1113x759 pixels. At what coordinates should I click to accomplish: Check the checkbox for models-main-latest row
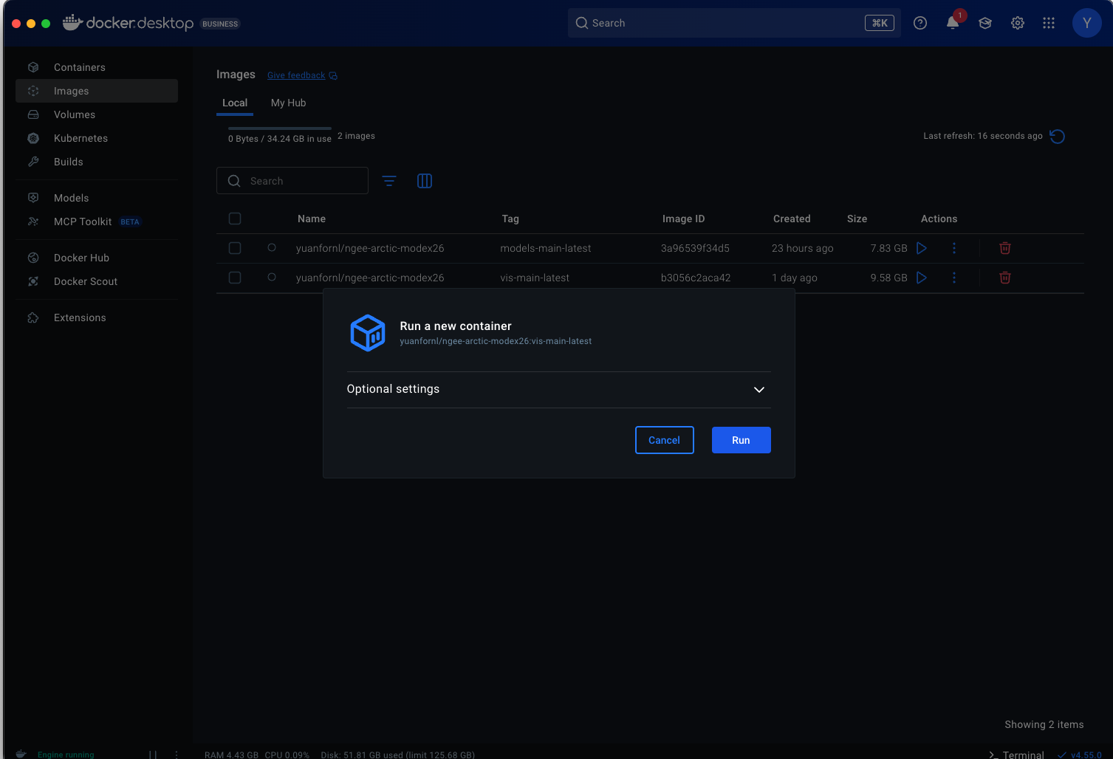235,248
